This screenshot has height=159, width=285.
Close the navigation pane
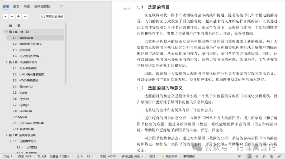pyautogui.click(x=61, y=6)
